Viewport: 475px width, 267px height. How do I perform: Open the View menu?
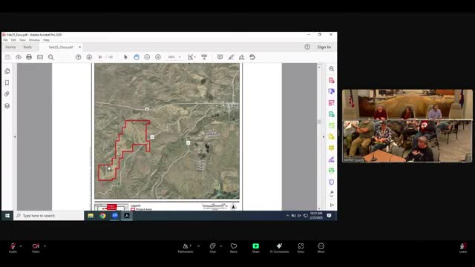22,40
